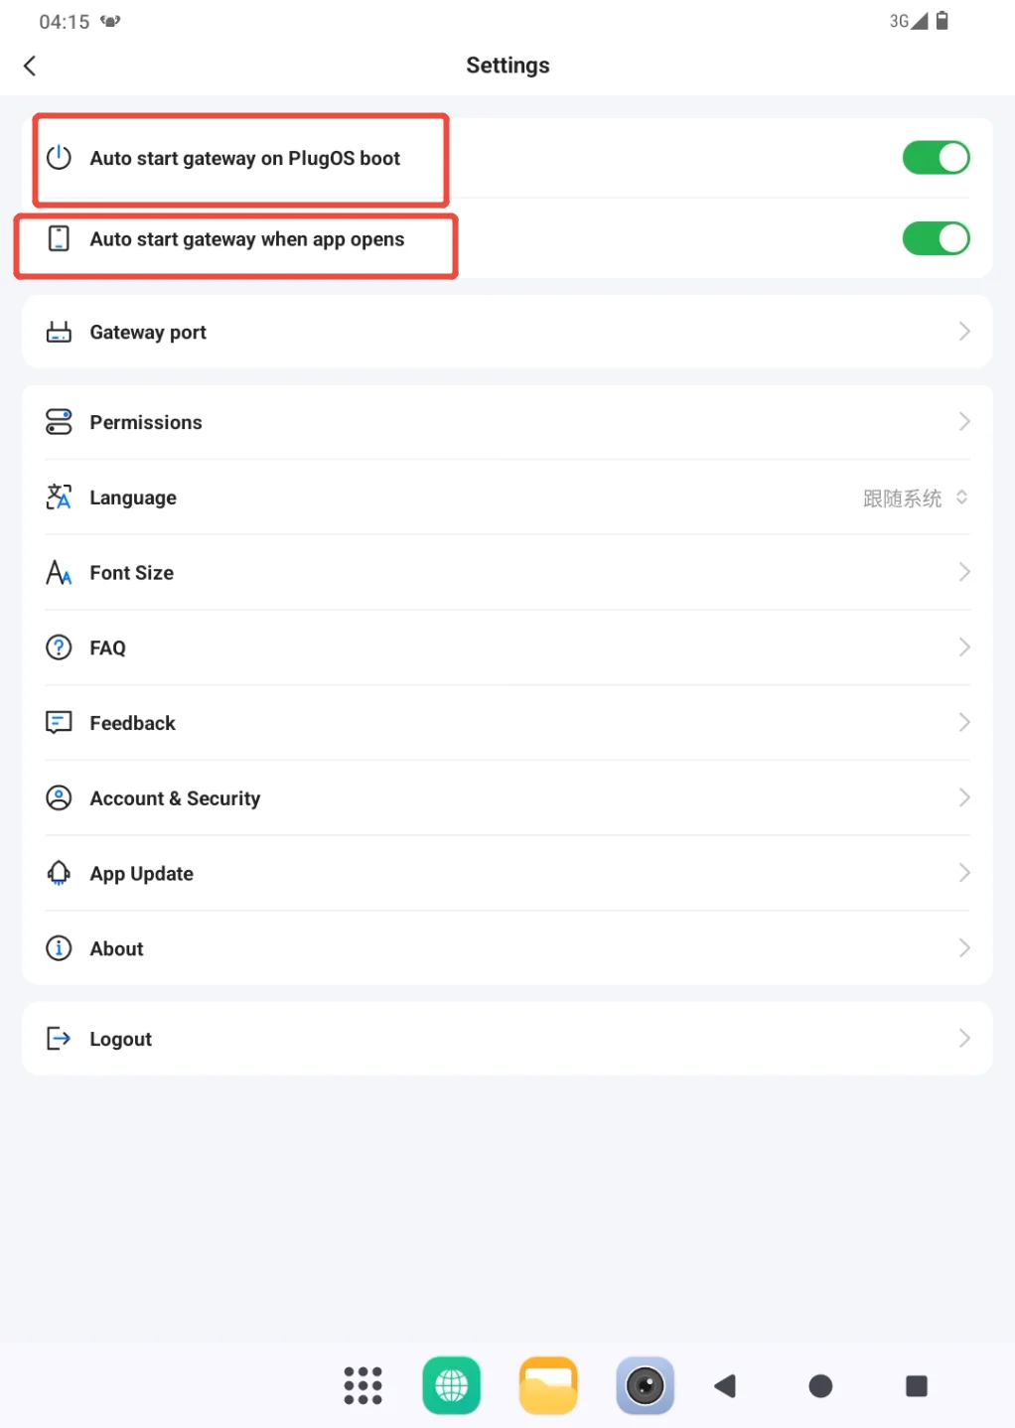Open the app drawer grid icon

click(362, 1384)
